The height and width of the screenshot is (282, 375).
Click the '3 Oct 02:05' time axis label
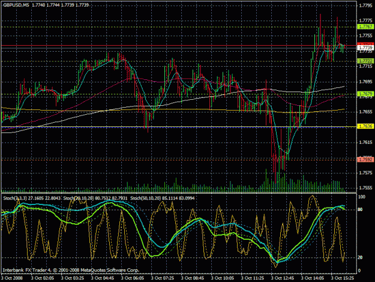pos(43,278)
